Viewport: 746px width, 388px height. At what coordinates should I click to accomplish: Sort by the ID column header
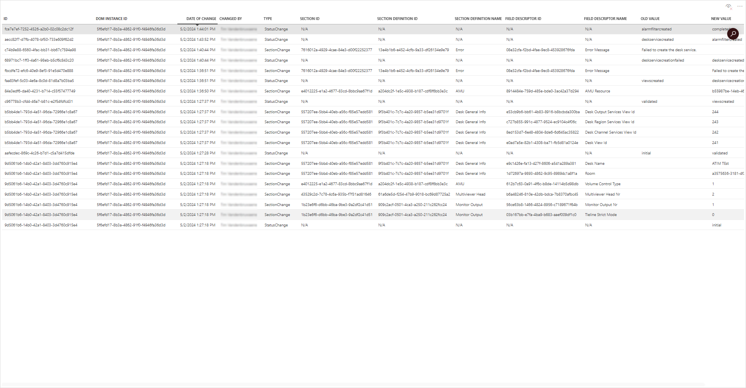[x=6, y=19]
